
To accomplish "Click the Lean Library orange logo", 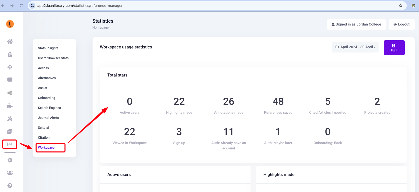I will (10, 24).
